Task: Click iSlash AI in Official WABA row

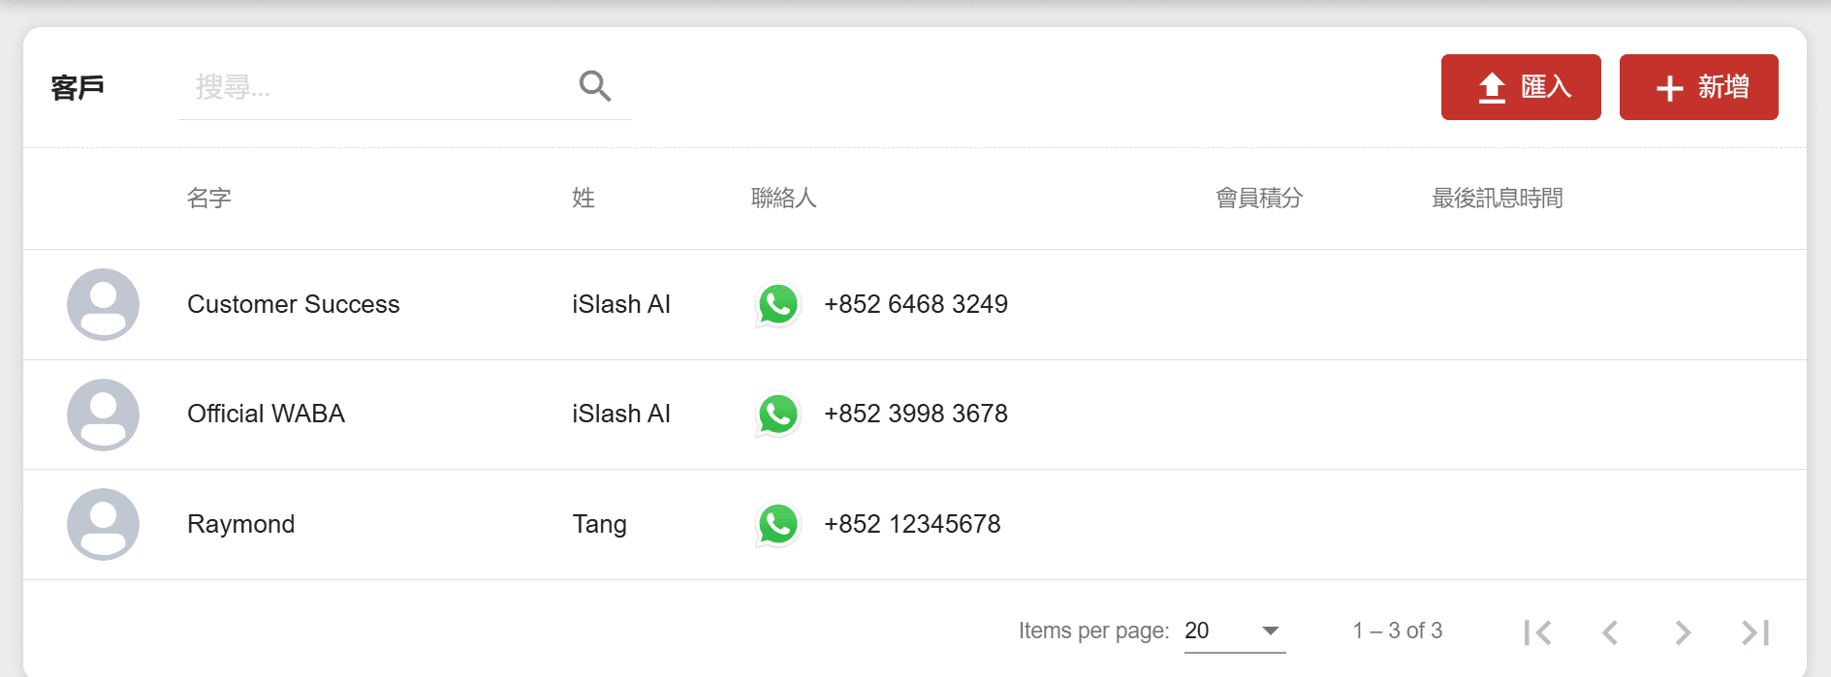Action: 621,414
